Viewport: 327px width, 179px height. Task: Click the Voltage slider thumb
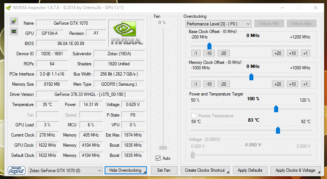[x=193, y=155]
